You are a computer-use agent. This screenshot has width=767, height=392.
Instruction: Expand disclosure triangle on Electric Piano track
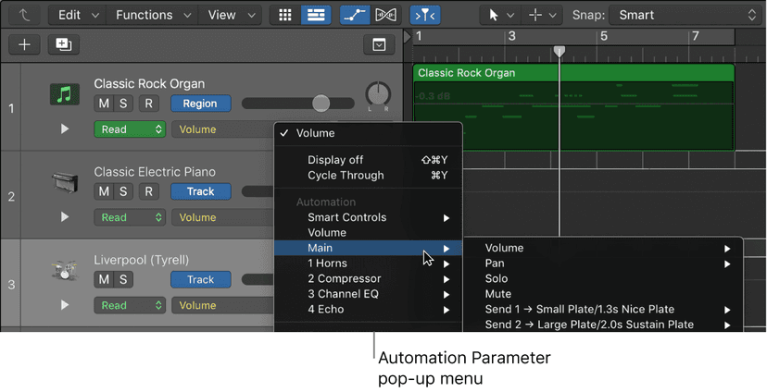[x=65, y=216]
